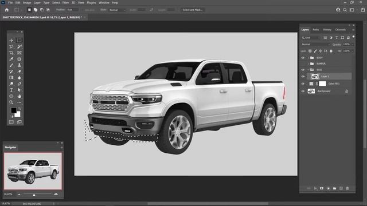Open the Fill dropdown arrow
Viewport: 367px width, 206px height.
coord(353,51)
